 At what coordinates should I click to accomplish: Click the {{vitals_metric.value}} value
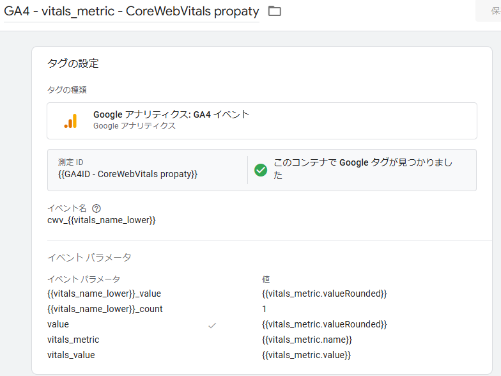[x=306, y=355]
